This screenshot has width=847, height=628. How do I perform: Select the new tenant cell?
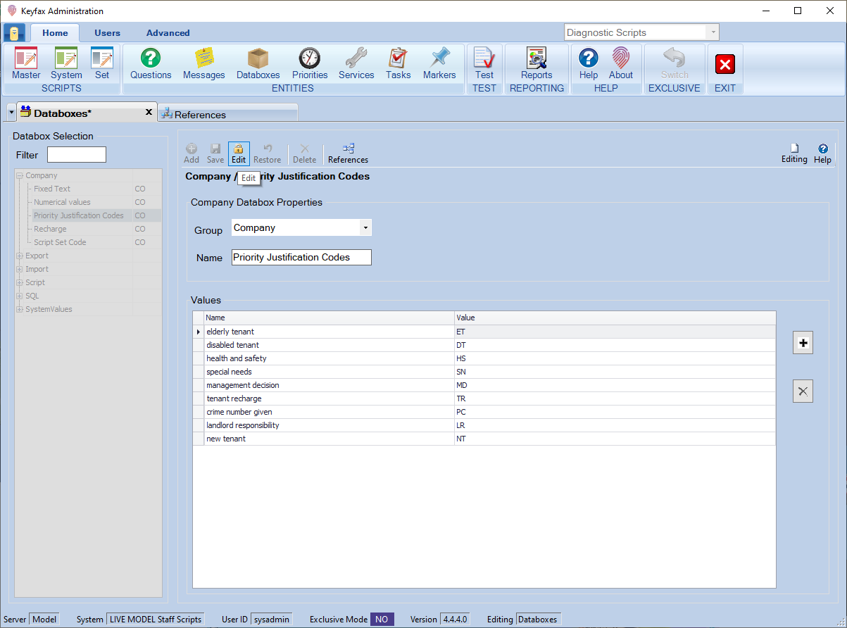pyautogui.click(x=329, y=439)
